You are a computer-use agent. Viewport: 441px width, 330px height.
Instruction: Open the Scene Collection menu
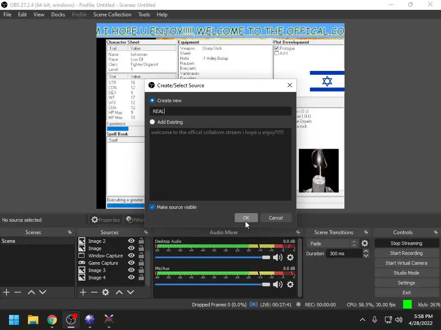[x=112, y=14]
